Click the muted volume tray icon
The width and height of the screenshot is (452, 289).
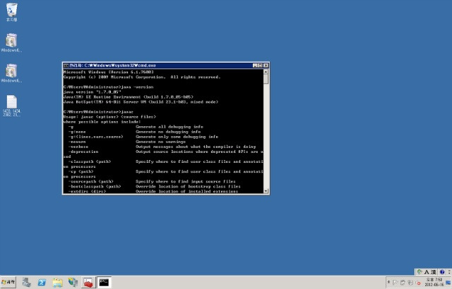pos(417,283)
